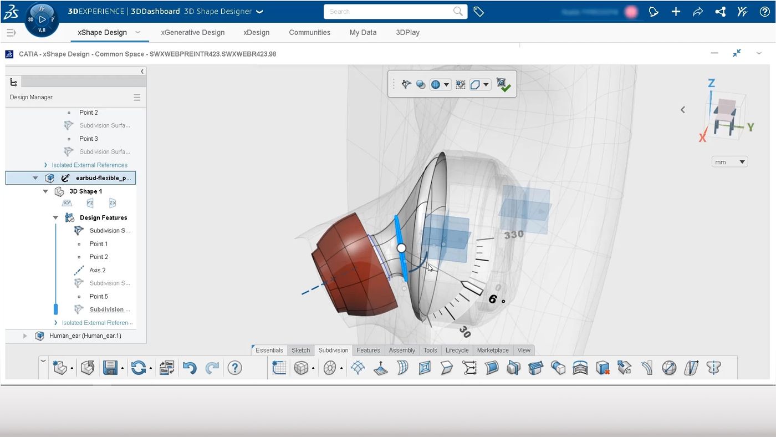Click the Share icon in the top bar

coord(720,11)
